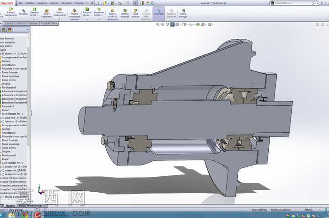329x218 pixels.
Task: Open the Smart Fasteners tool
Action: (47, 14)
